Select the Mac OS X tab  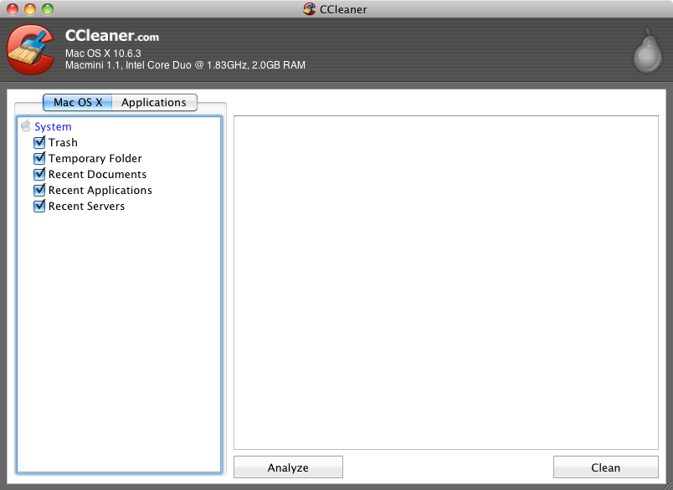tap(78, 102)
